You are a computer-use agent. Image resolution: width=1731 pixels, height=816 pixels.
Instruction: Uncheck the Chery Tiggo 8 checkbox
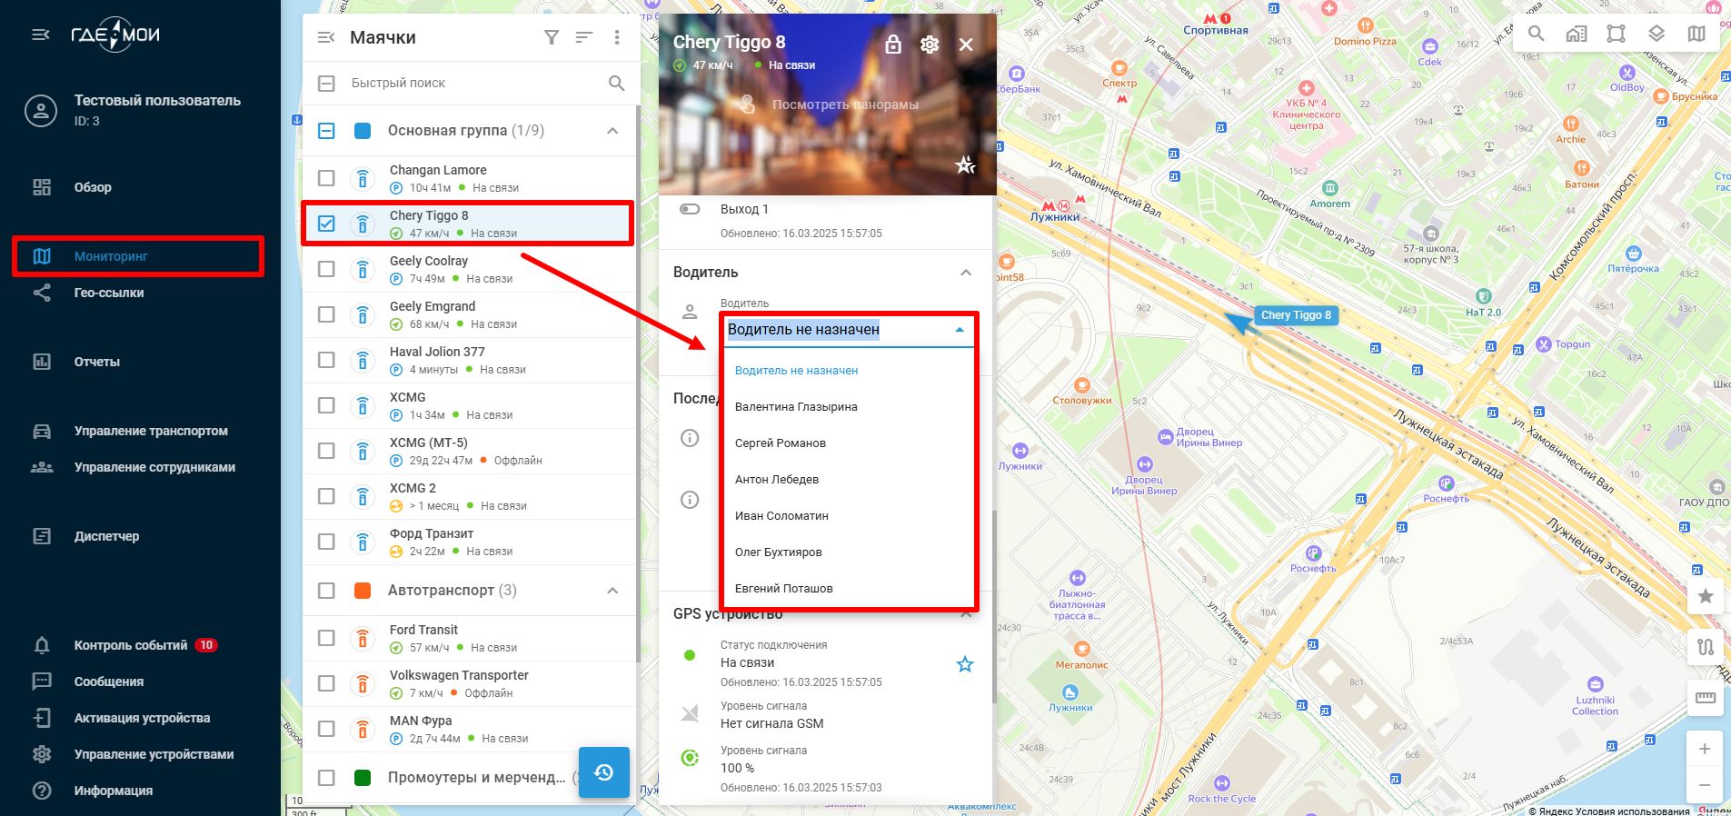tap(326, 224)
